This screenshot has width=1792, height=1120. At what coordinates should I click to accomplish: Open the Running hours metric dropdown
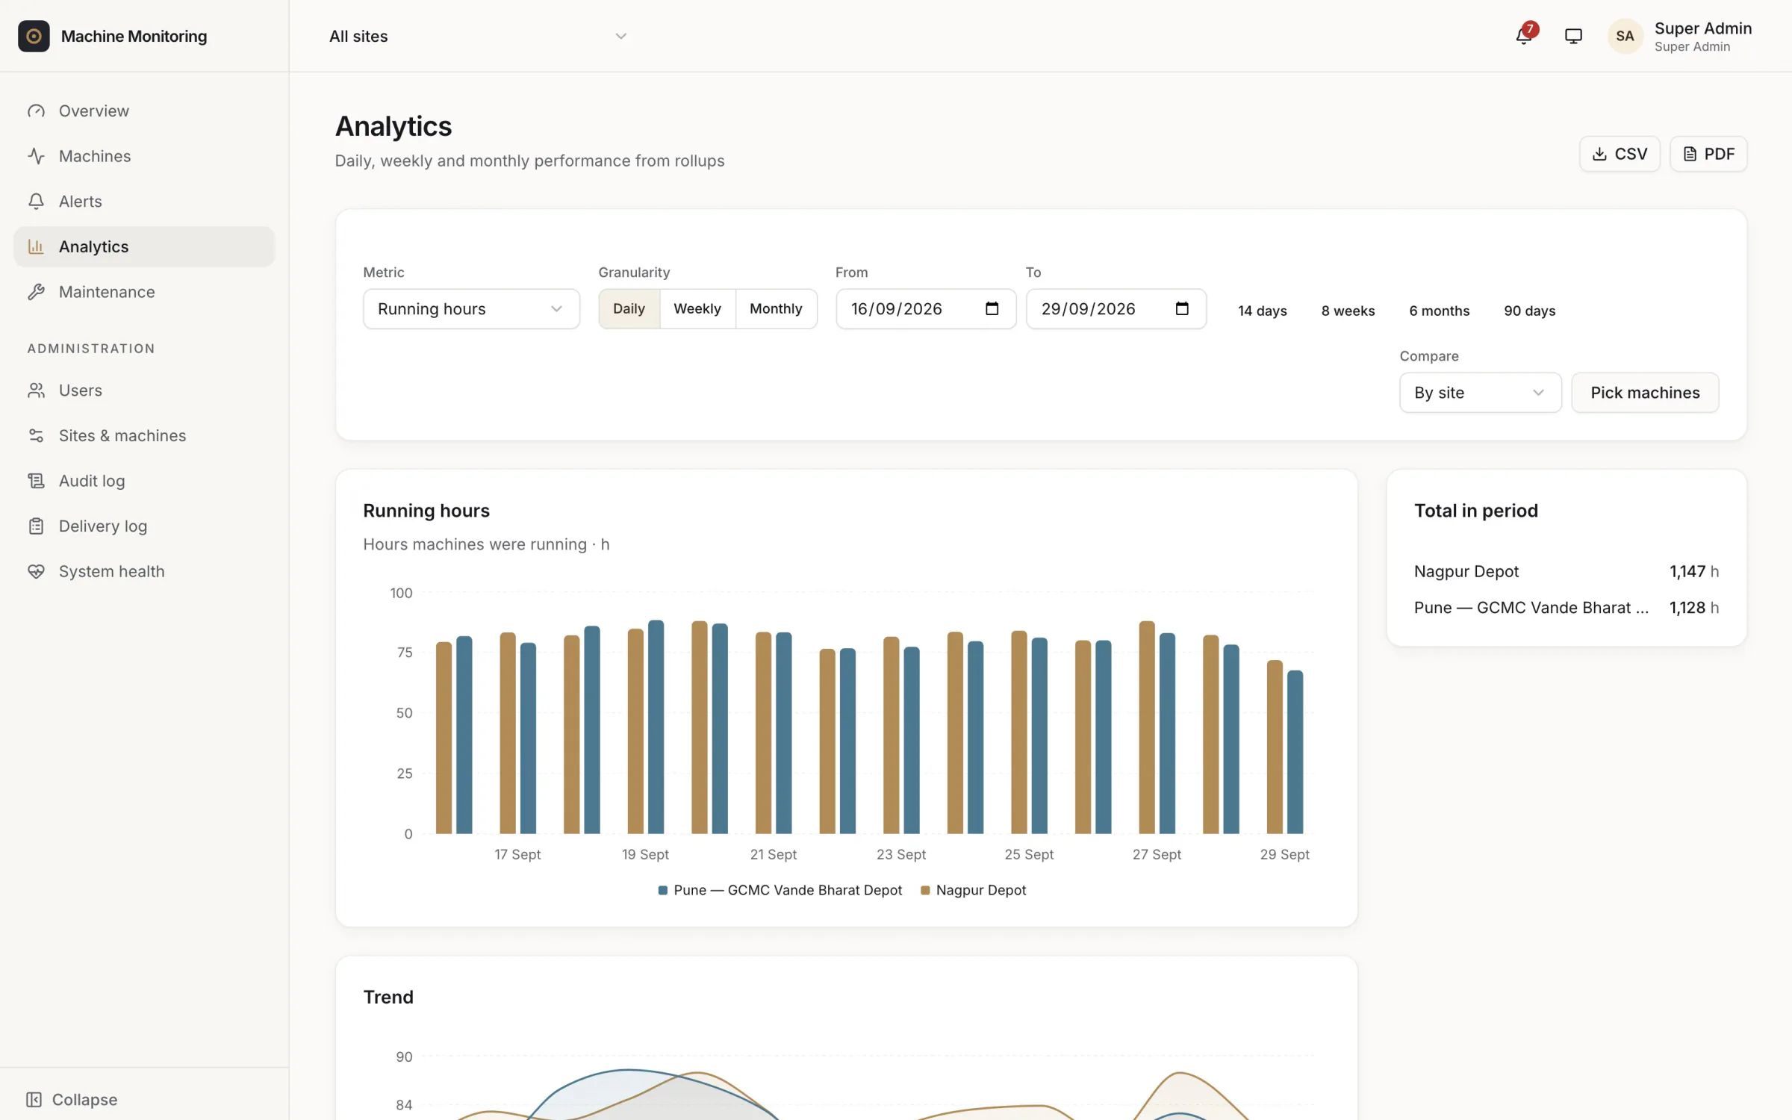[x=471, y=308]
